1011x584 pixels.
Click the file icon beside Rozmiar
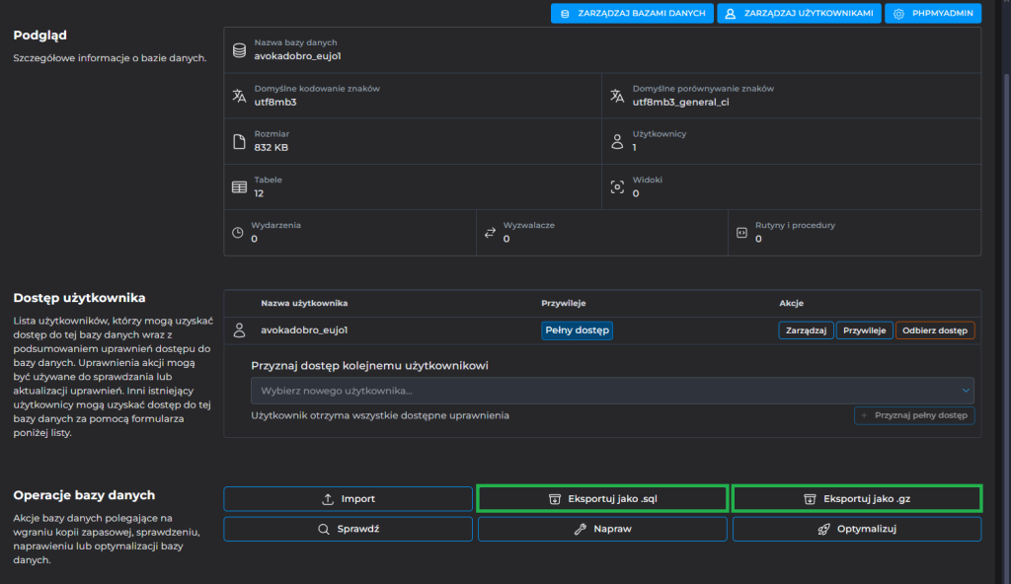tap(238, 141)
